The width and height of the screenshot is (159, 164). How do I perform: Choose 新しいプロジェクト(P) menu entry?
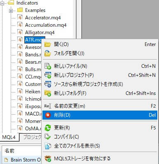point(100,75)
